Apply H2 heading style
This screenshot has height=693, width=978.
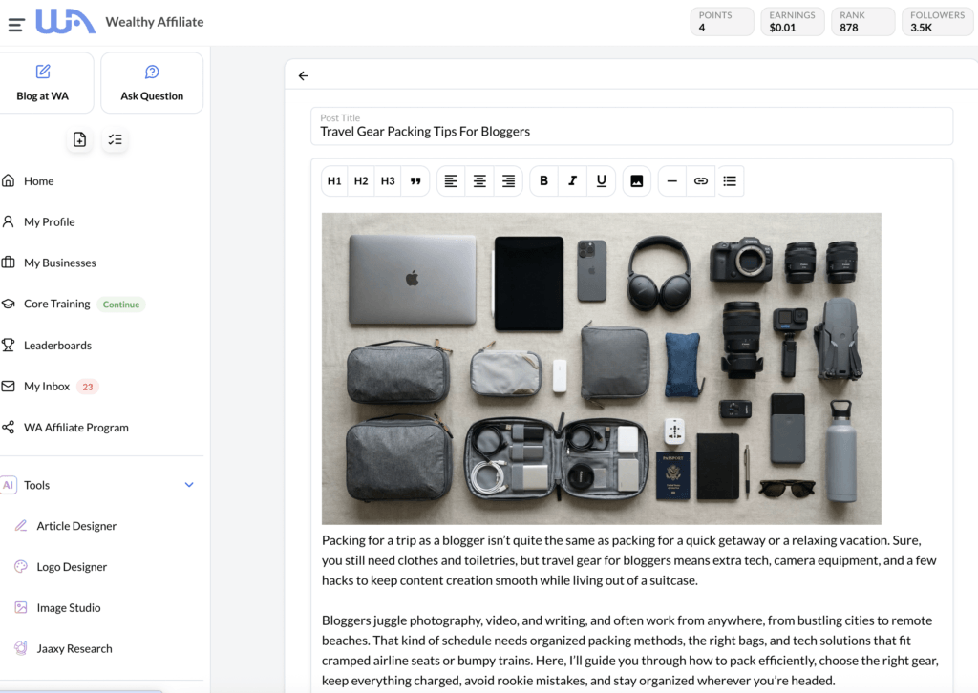click(360, 180)
